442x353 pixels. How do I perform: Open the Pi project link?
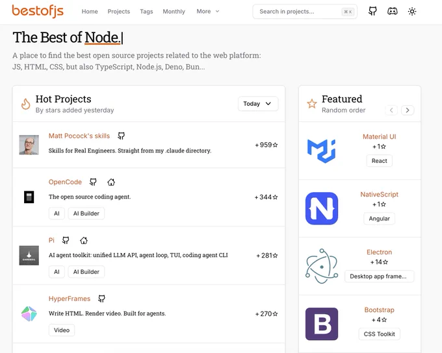pyautogui.click(x=51, y=240)
